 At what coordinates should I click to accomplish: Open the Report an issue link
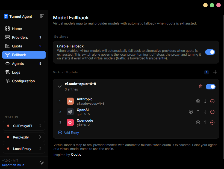pos(13,165)
